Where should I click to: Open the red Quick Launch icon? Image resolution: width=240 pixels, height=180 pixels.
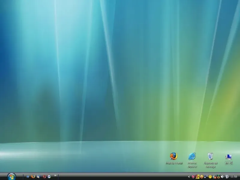click(x=44, y=177)
